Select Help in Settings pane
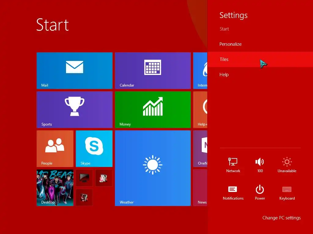313x234 pixels. 260,75
